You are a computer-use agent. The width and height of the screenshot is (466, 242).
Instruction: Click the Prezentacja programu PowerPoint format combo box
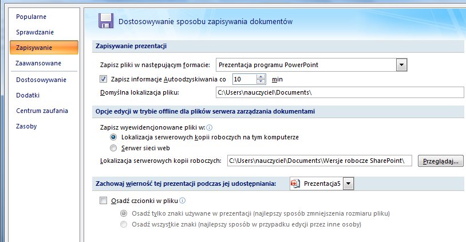click(311, 65)
